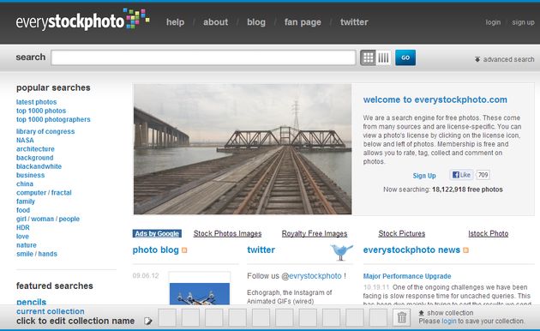Open twitter from top navigation
The image size is (540, 331).
pos(354,22)
